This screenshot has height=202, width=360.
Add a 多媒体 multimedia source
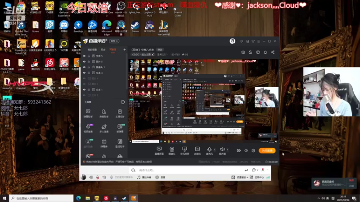point(197,151)
